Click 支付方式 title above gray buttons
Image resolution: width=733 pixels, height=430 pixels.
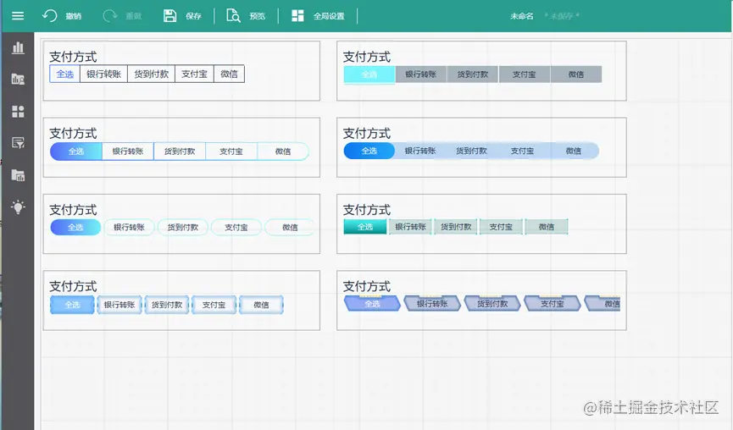[366, 57]
